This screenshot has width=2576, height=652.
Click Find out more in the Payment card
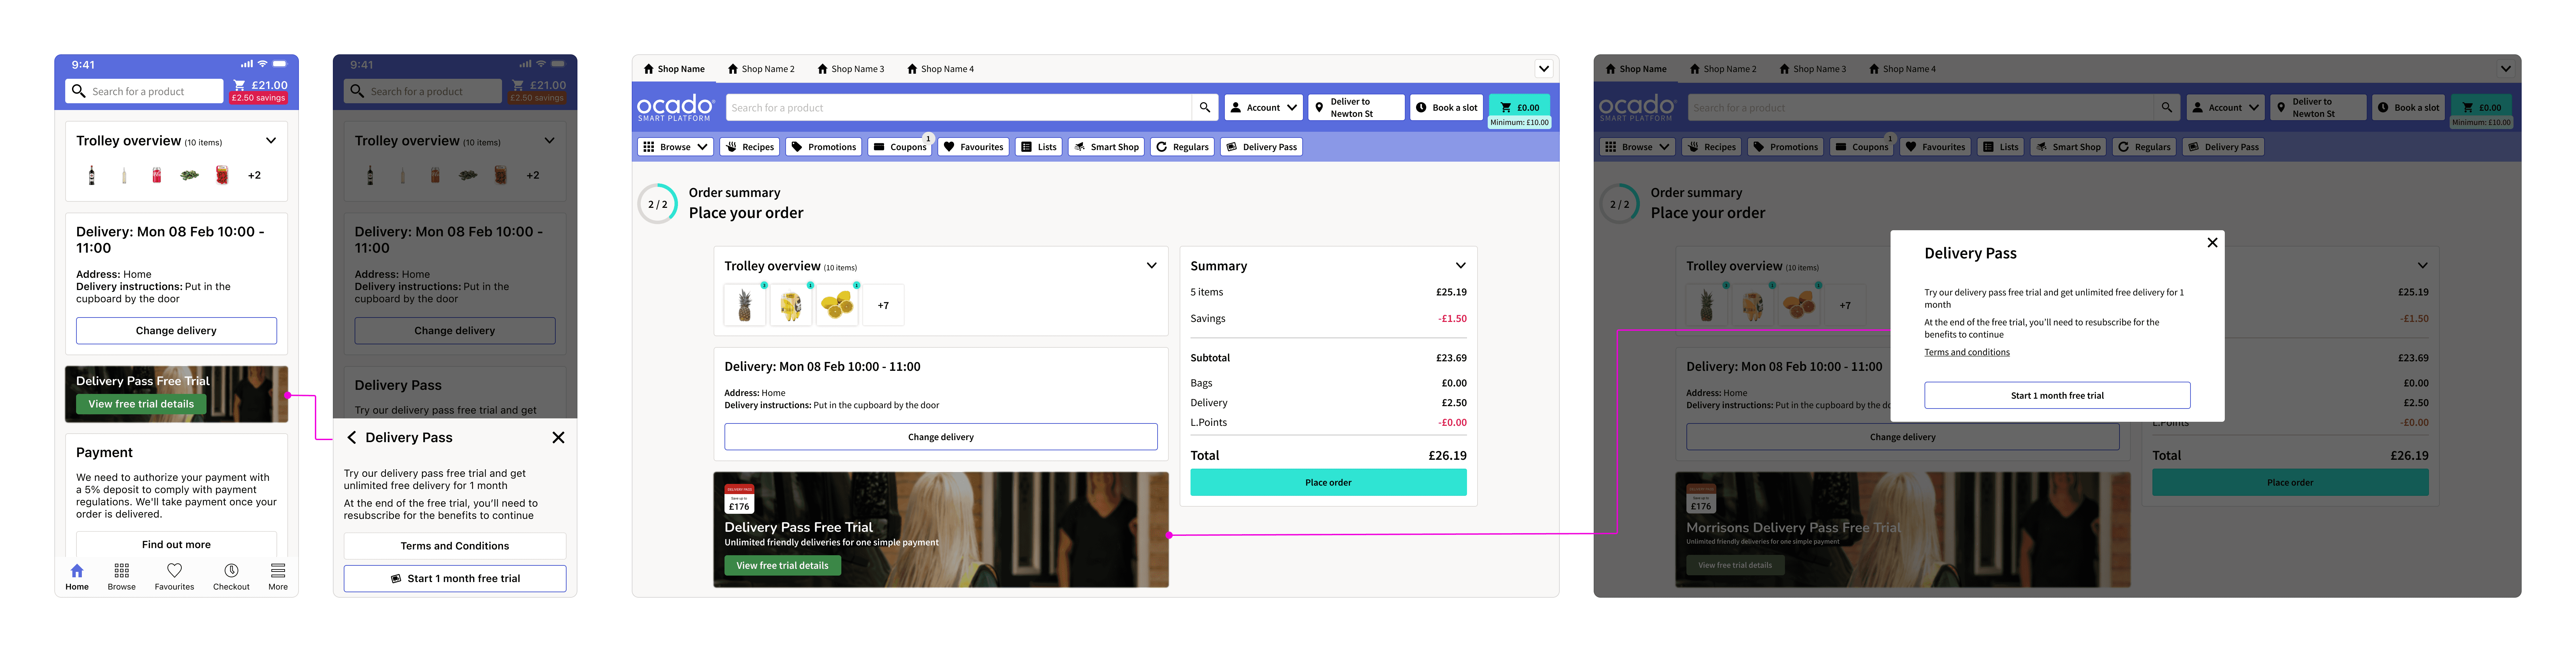176,545
